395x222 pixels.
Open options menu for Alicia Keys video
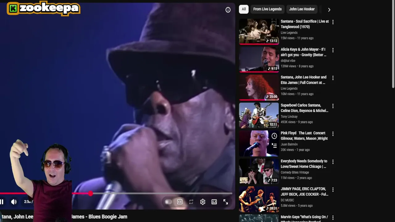[333, 50]
